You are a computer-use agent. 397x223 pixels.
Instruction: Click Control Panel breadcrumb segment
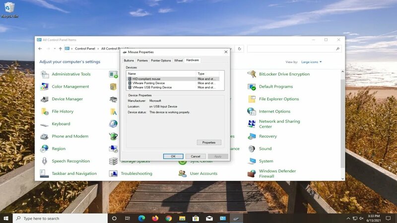(85, 49)
